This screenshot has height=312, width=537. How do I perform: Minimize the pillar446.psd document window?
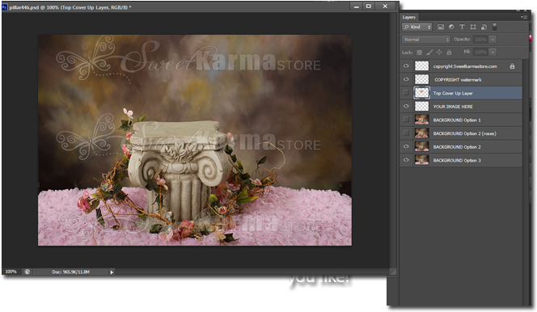click(357, 6)
